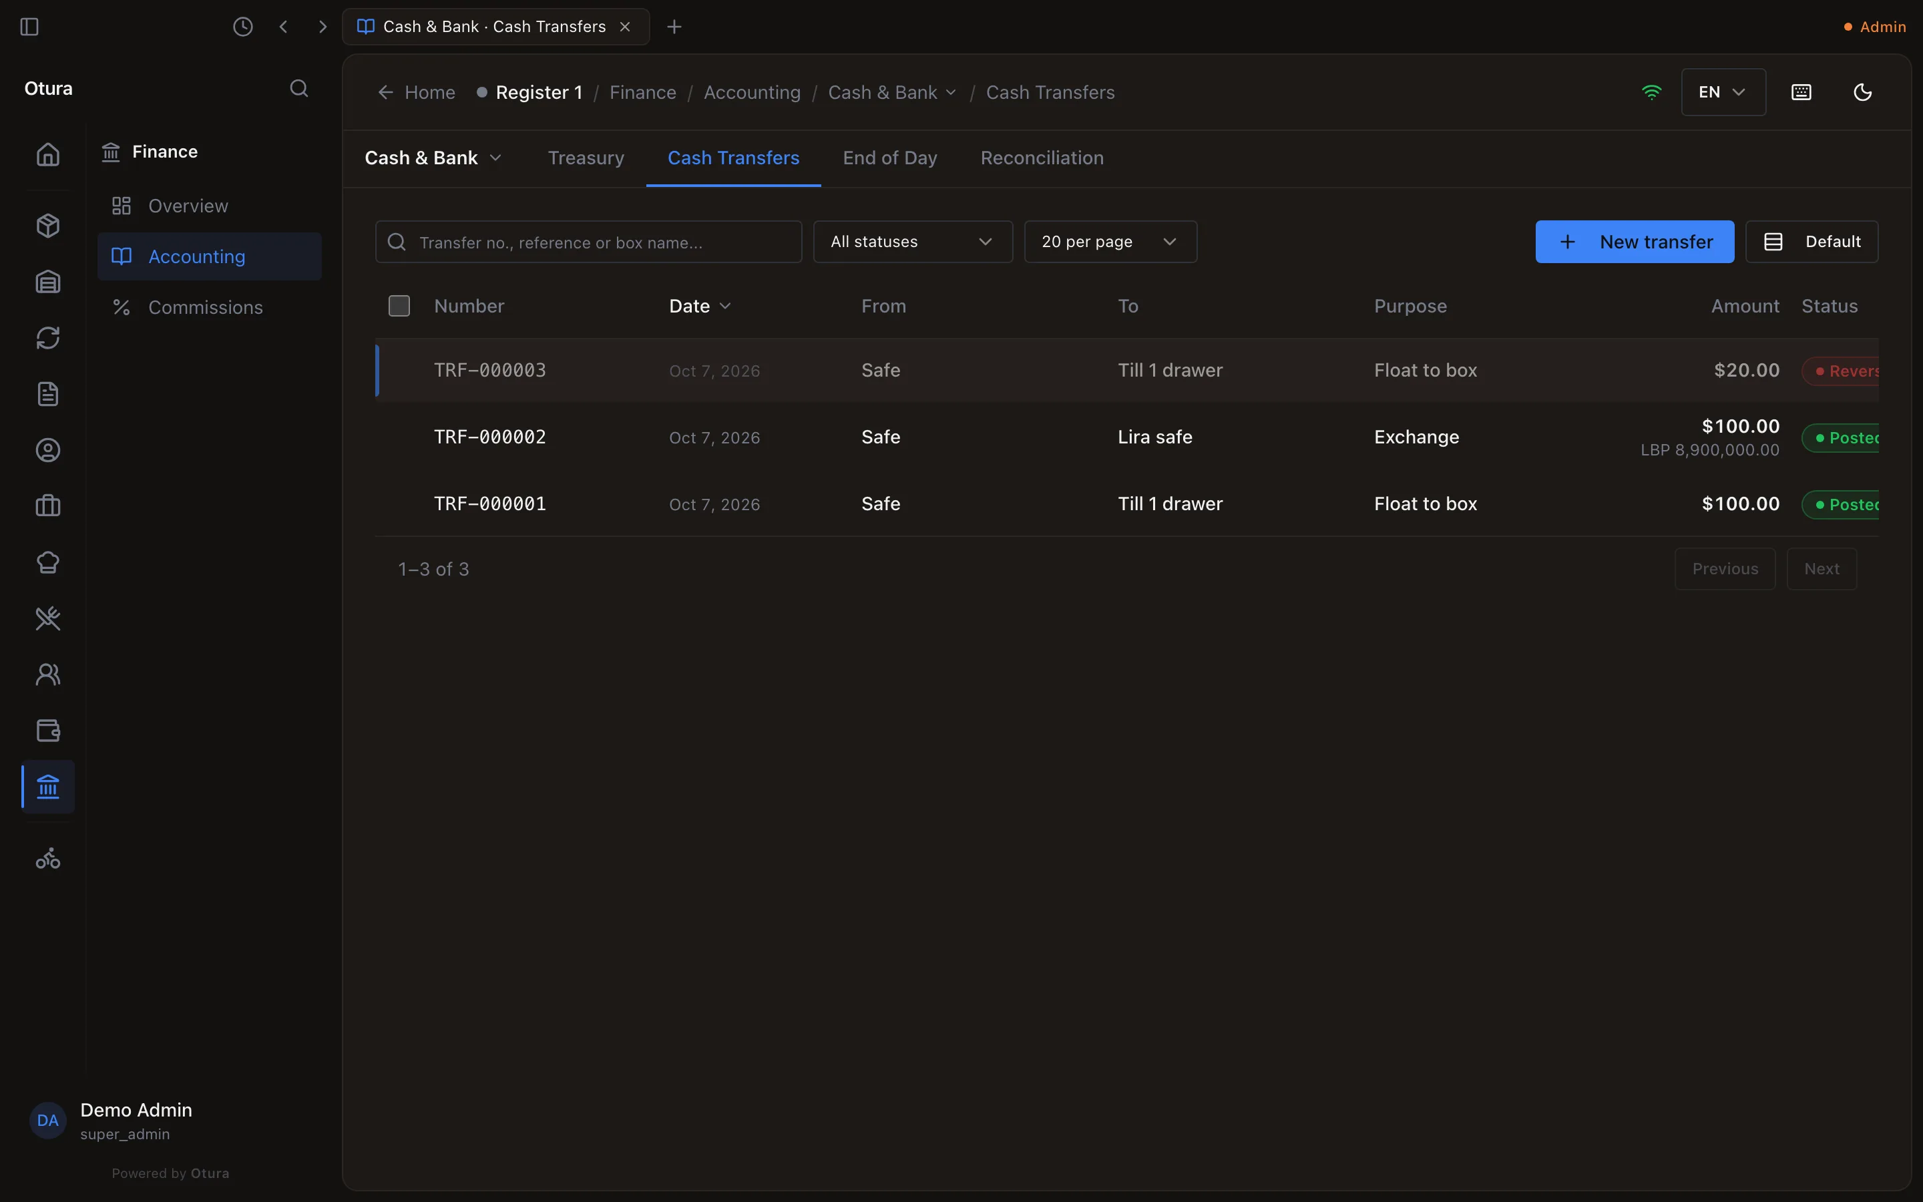This screenshot has width=1923, height=1202.
Task: Open the home icon in sidebar
Action: (x=47, y=154)
